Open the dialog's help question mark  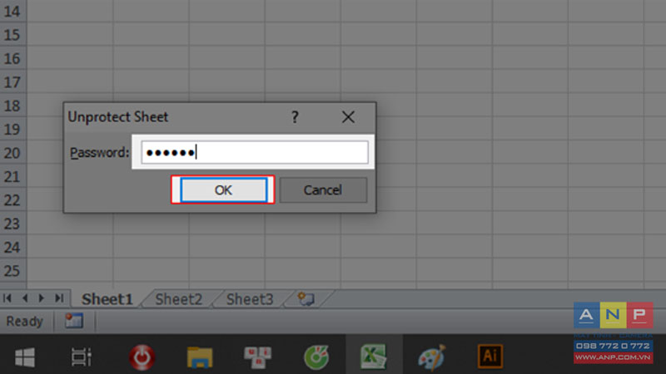click(295, 116)
